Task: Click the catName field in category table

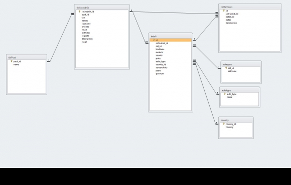Action: coord(232,71)
